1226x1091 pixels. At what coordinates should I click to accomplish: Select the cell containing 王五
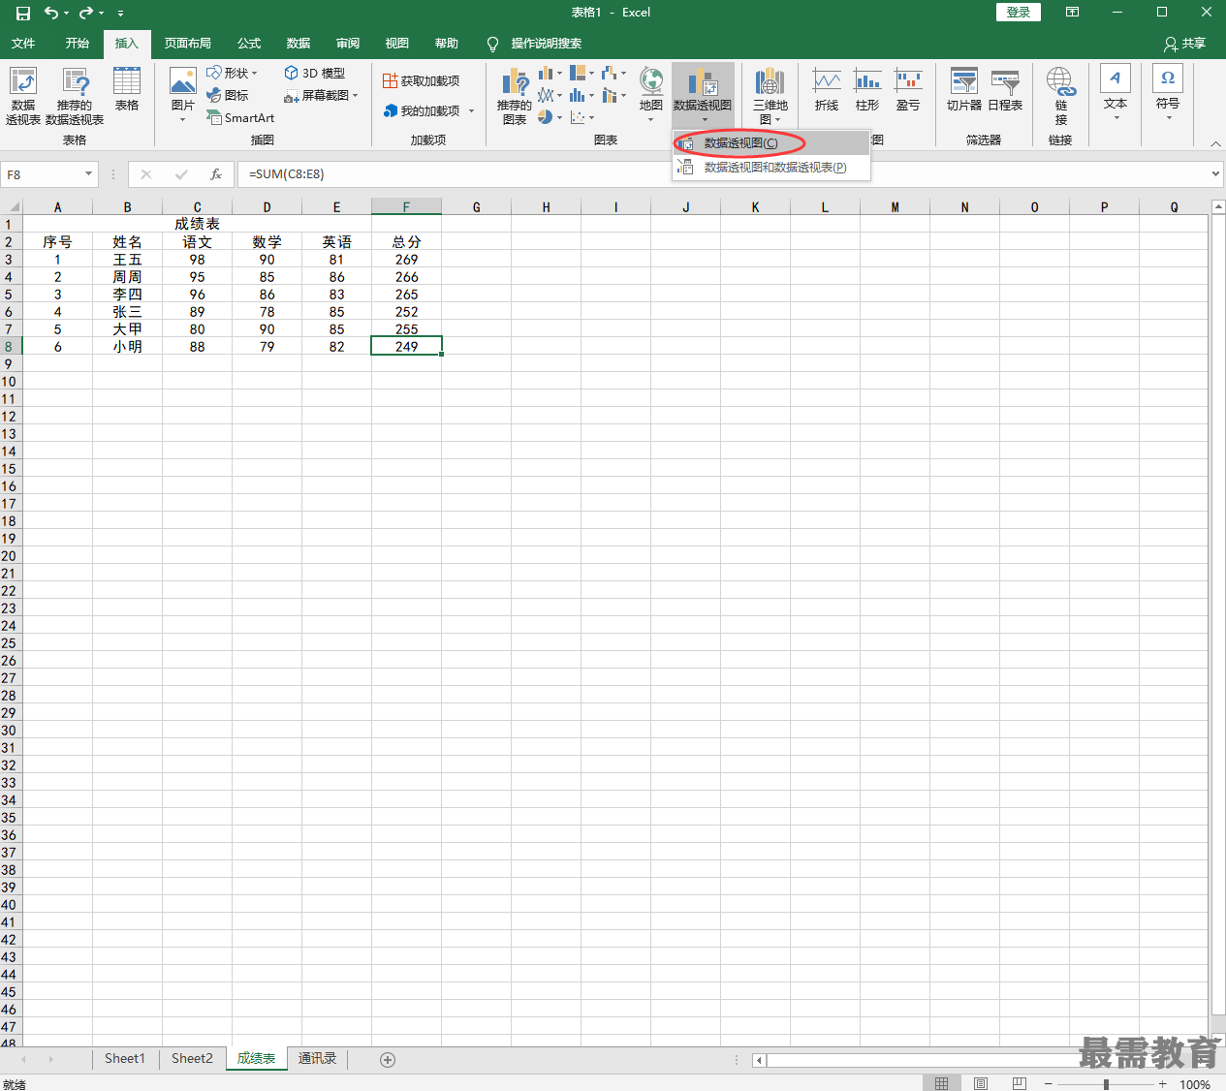127,260
